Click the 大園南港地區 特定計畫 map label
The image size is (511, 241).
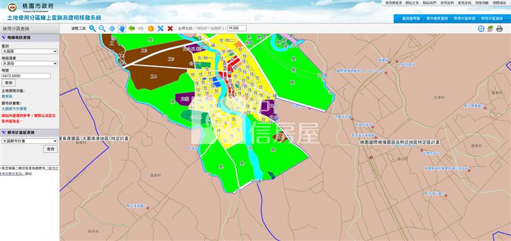click(94, 138)
